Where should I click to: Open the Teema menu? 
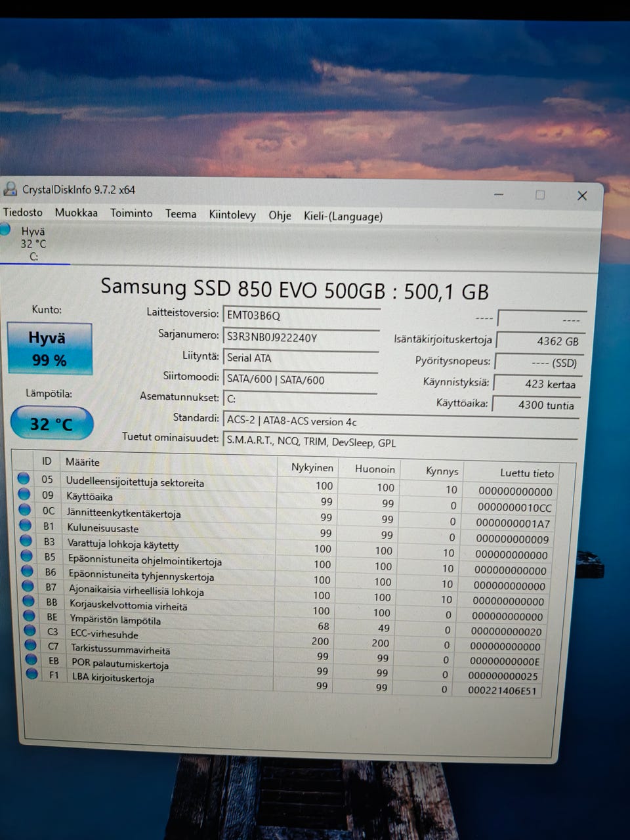pyautogui.click(x=180, y=214)
